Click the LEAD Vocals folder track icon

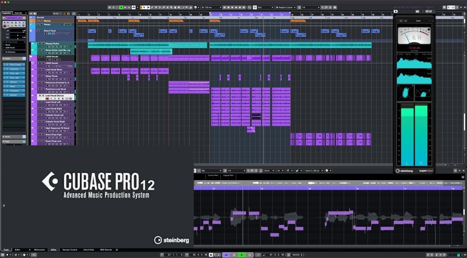31,56
